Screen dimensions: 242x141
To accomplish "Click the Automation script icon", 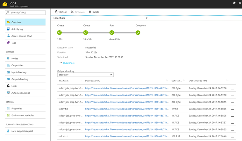I will click(x=8, y=93).
